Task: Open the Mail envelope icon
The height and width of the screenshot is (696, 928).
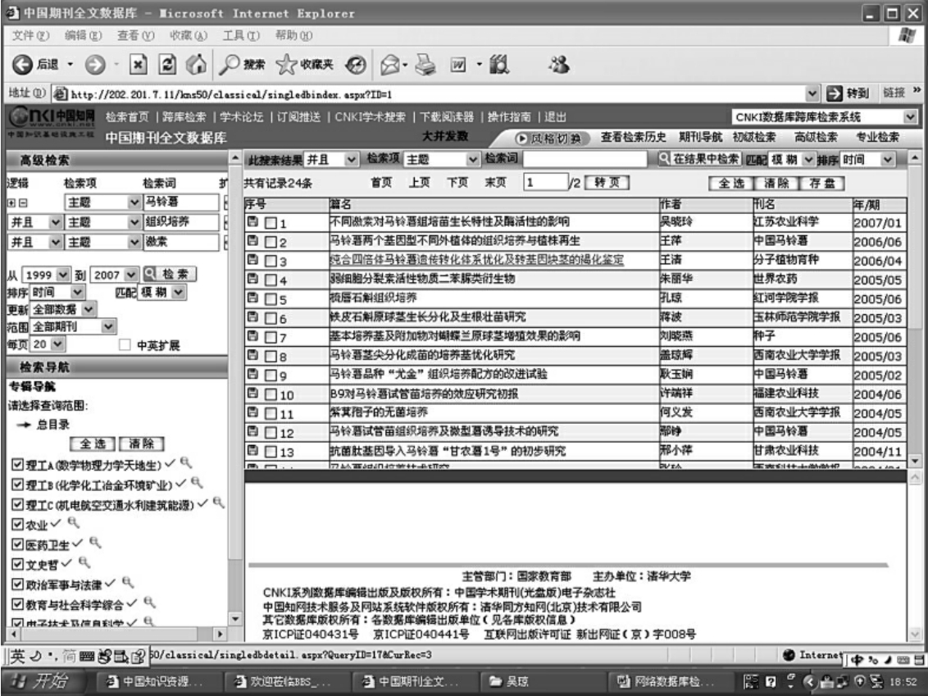Action: (x=390, y=65)
